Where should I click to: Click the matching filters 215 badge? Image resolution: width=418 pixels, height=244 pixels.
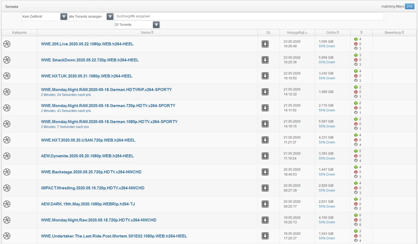tap(409, 7)
